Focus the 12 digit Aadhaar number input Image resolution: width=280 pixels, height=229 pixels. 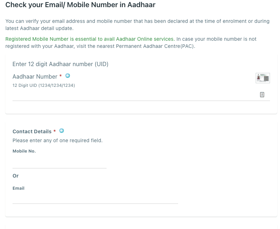click(x=136, y=95)
